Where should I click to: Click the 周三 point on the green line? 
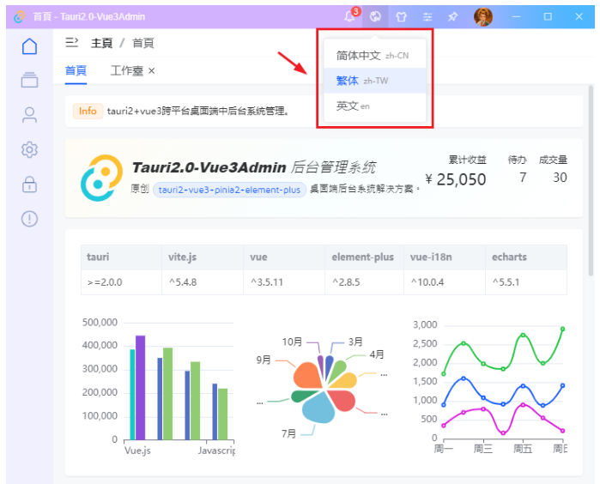[x=483, y=364]
